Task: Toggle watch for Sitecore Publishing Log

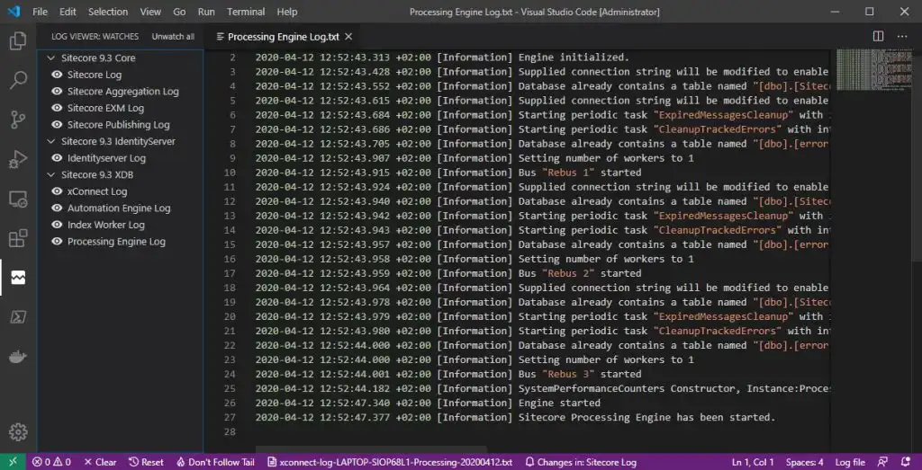Action: [57, 124]
